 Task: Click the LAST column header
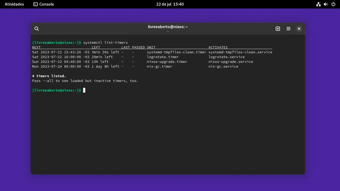pyautogui.click(x=126, y=47)
